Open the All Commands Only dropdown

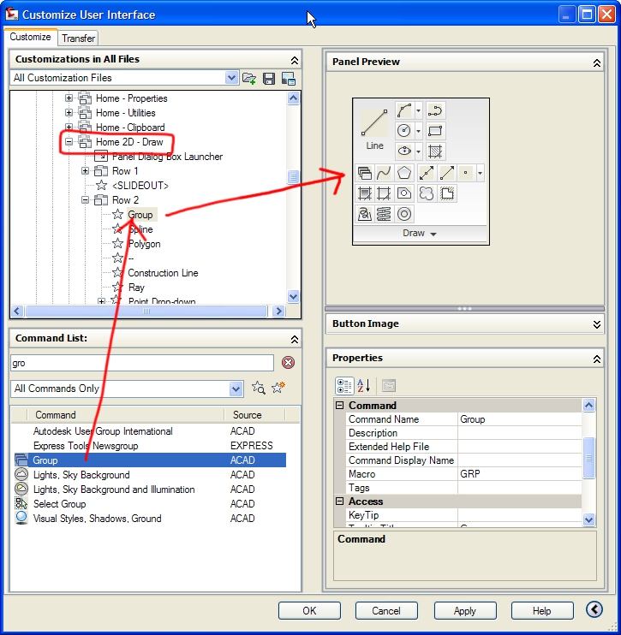(236, 389)
